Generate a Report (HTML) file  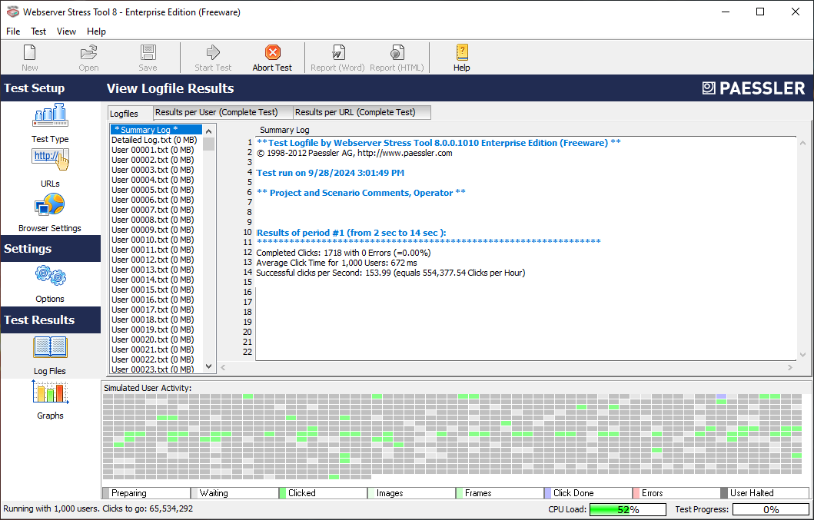click(397, 55)
